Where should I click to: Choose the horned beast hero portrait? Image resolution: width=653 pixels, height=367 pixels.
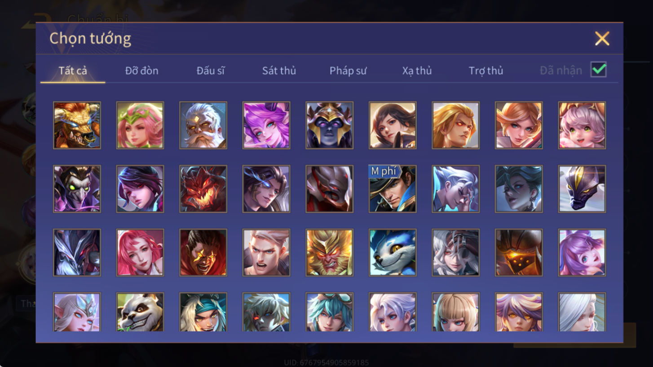pos(77,125)
